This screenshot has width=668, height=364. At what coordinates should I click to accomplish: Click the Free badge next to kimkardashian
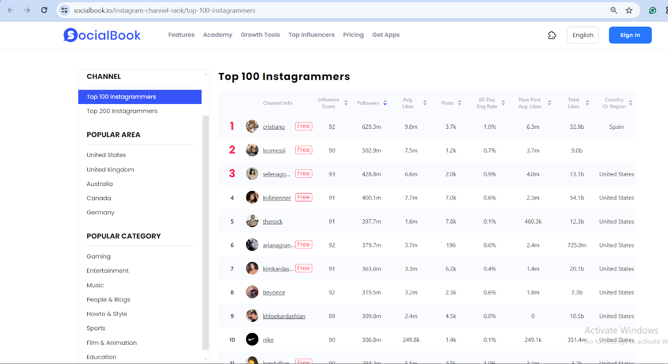pyautogui.click(x=304, y=269)
